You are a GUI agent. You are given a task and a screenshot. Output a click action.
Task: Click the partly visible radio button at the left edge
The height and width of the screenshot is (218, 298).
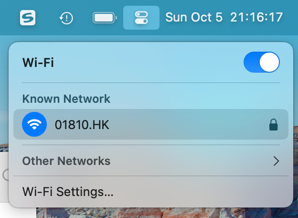pyautogui.click(x=6, y=174)
